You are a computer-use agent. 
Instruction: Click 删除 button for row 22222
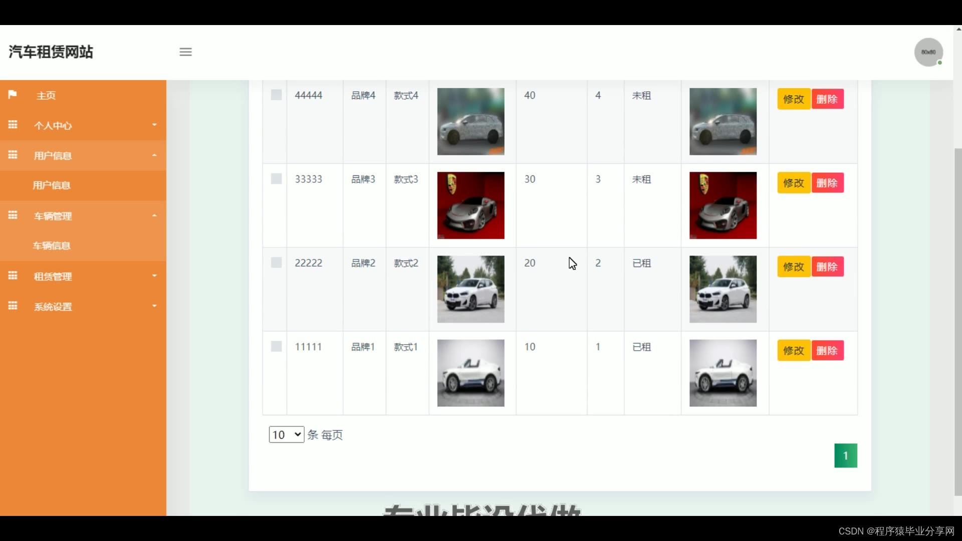pos(827,266)
